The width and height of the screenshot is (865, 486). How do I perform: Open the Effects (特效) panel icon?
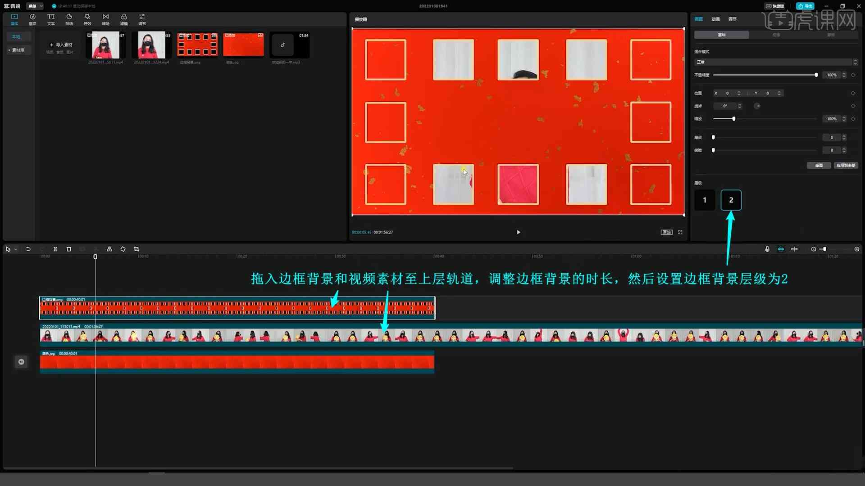pyautogui.click(x=87, y=19)
